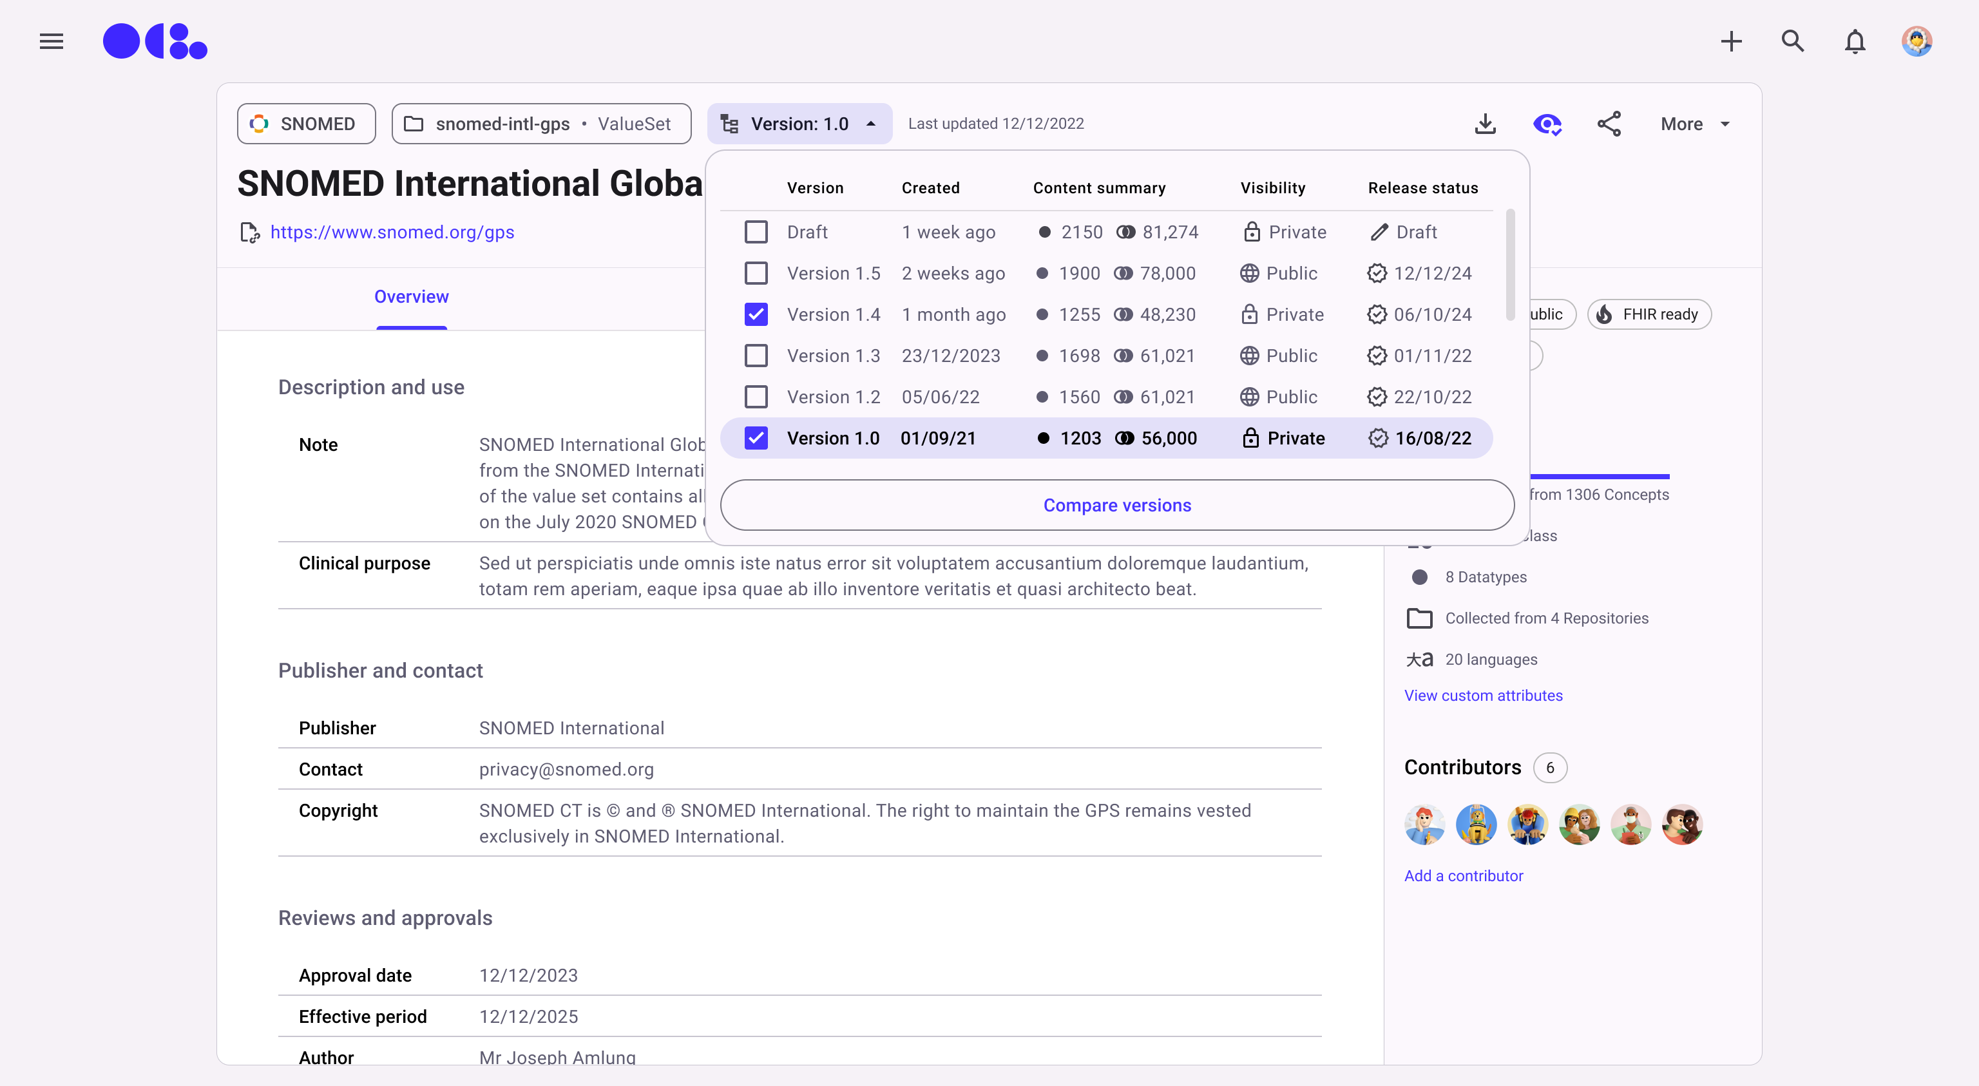This screenshot has height=1086, width=1979.
Task: Select the Version 1.2 checkbox
Action: pos(756,397)
